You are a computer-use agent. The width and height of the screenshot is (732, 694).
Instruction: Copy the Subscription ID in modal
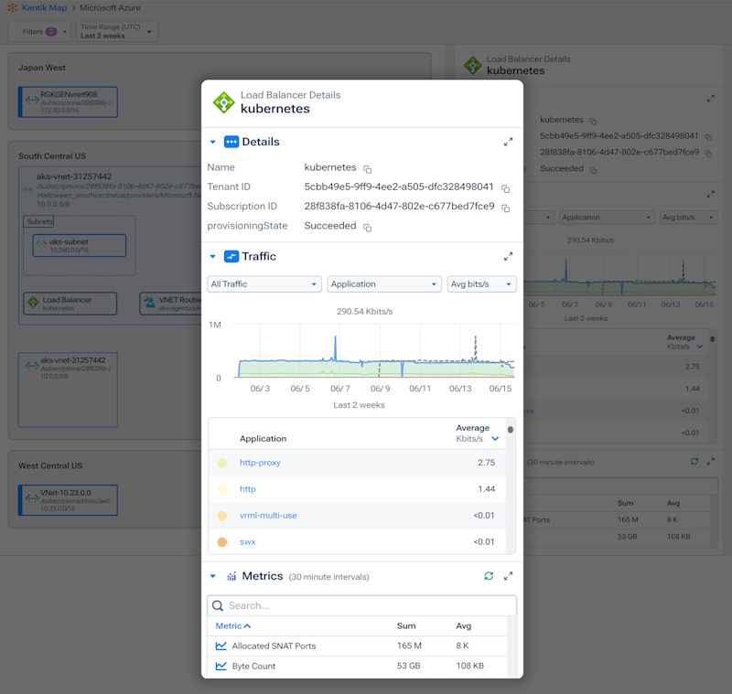tap(506, 208)
